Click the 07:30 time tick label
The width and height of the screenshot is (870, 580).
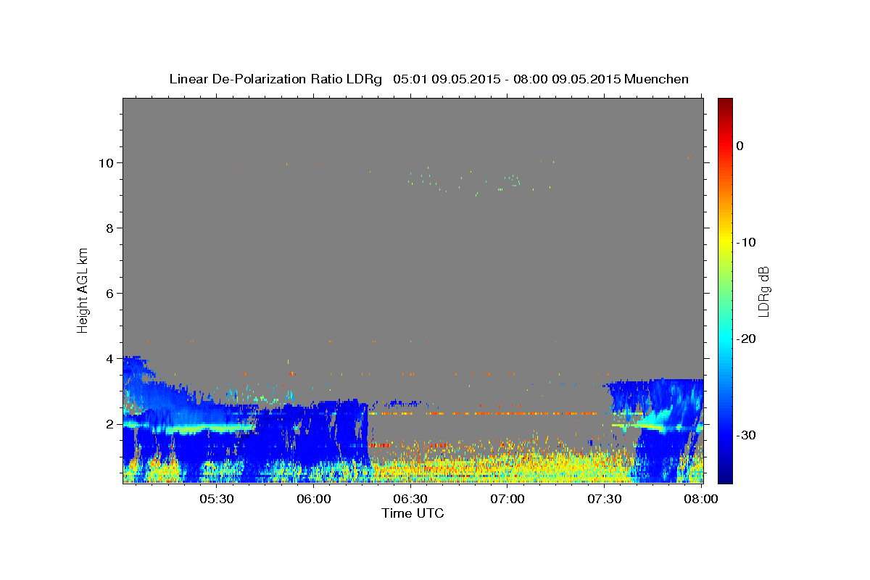point(605,500)
